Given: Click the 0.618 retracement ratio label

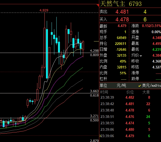Looking at the screenshot, I should pos(94,95).
